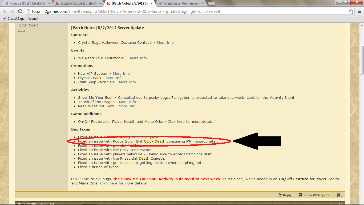Open the Crystal Saga – Accueil bookmark
Screen dimensions: 364x205
point(18,19)
